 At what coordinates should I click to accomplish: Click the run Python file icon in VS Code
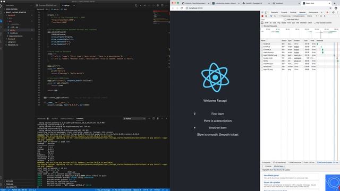pos(140,5)
